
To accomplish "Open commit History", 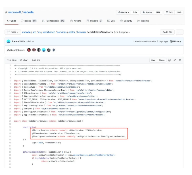I will [175, 41].
